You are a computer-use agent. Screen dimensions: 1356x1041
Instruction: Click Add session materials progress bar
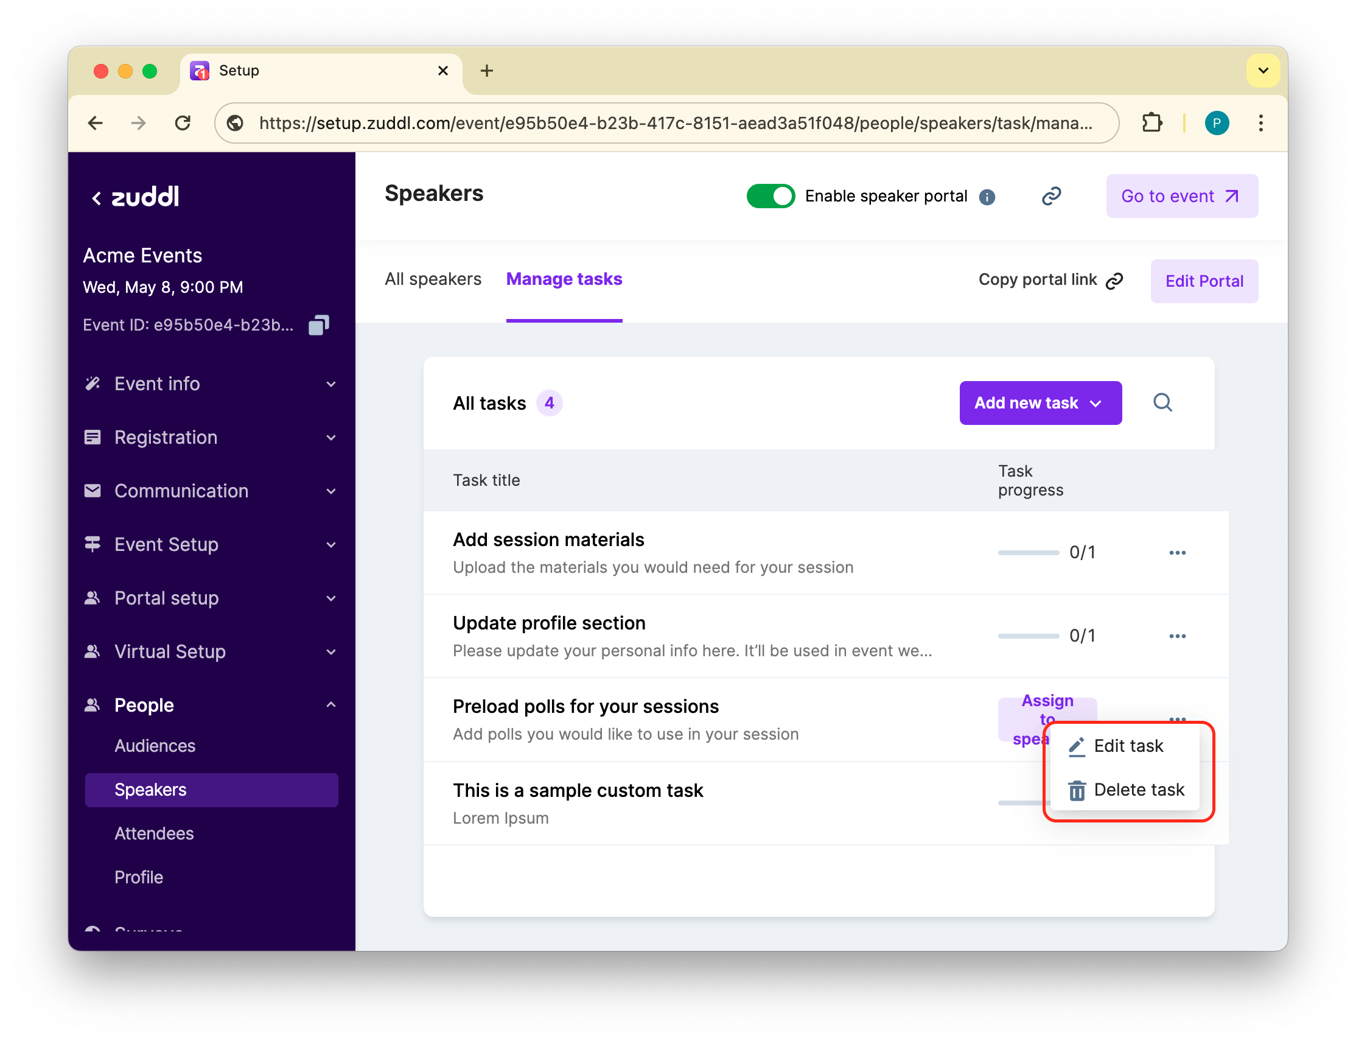click(1029, 553)
